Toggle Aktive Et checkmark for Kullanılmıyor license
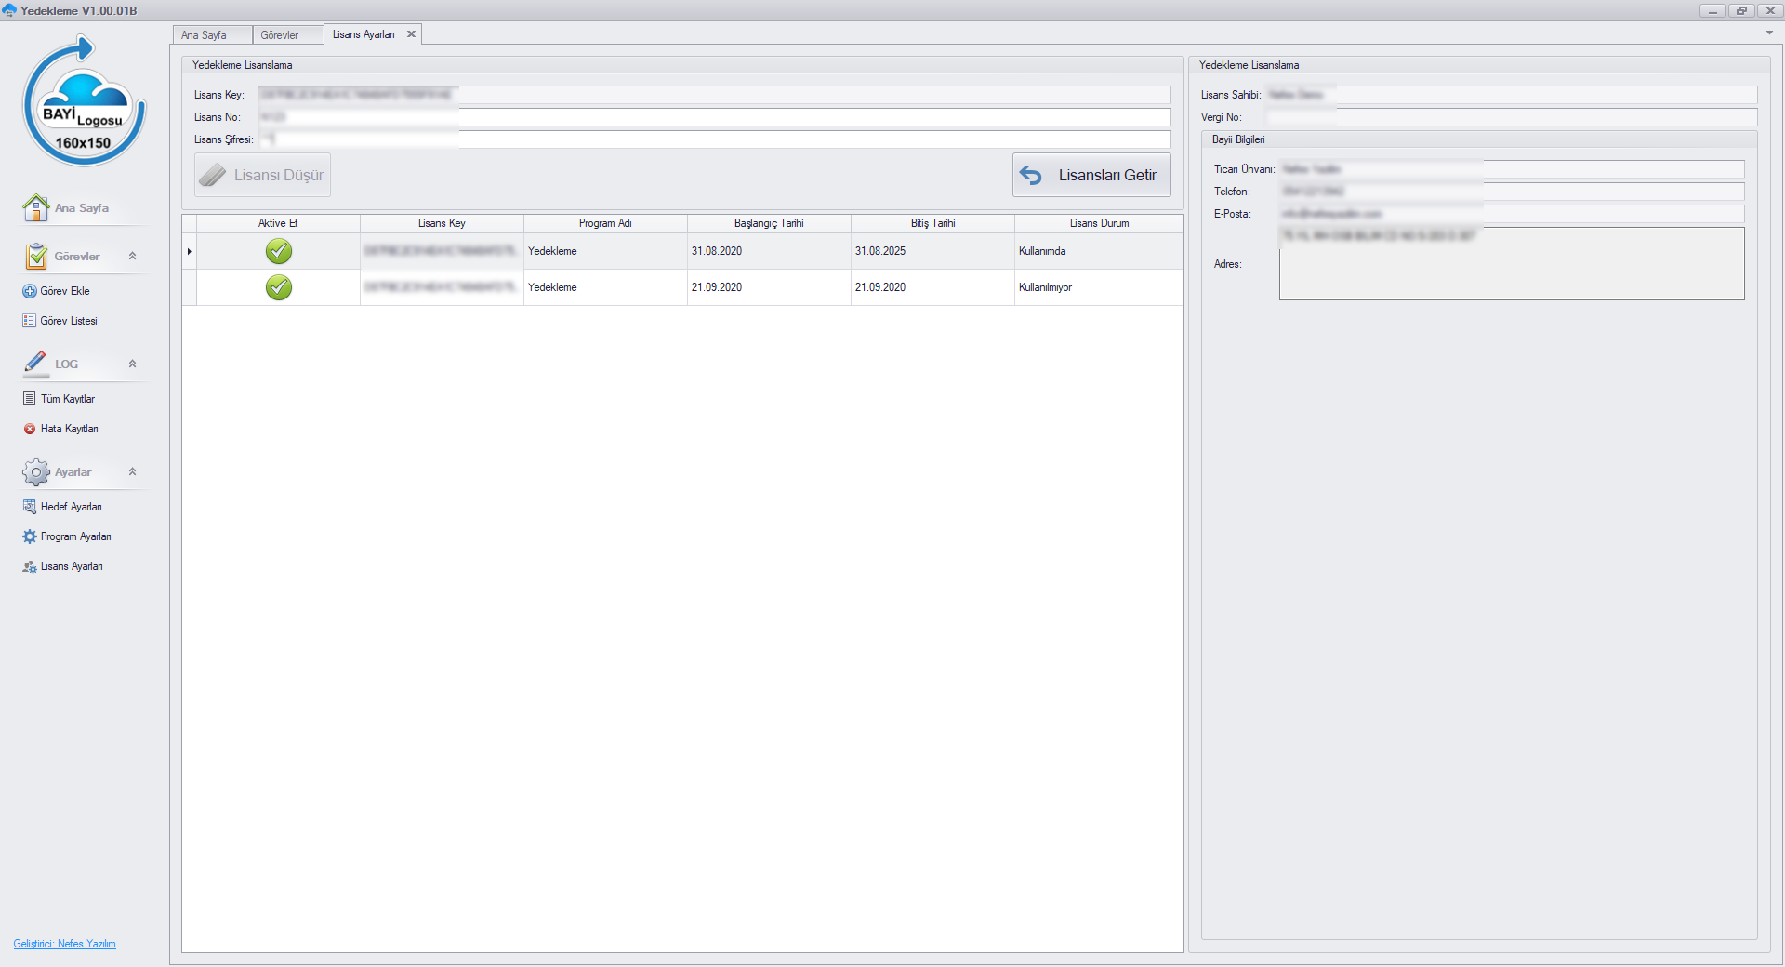The width and height of the screenshot is (1785, 967). 279,287
